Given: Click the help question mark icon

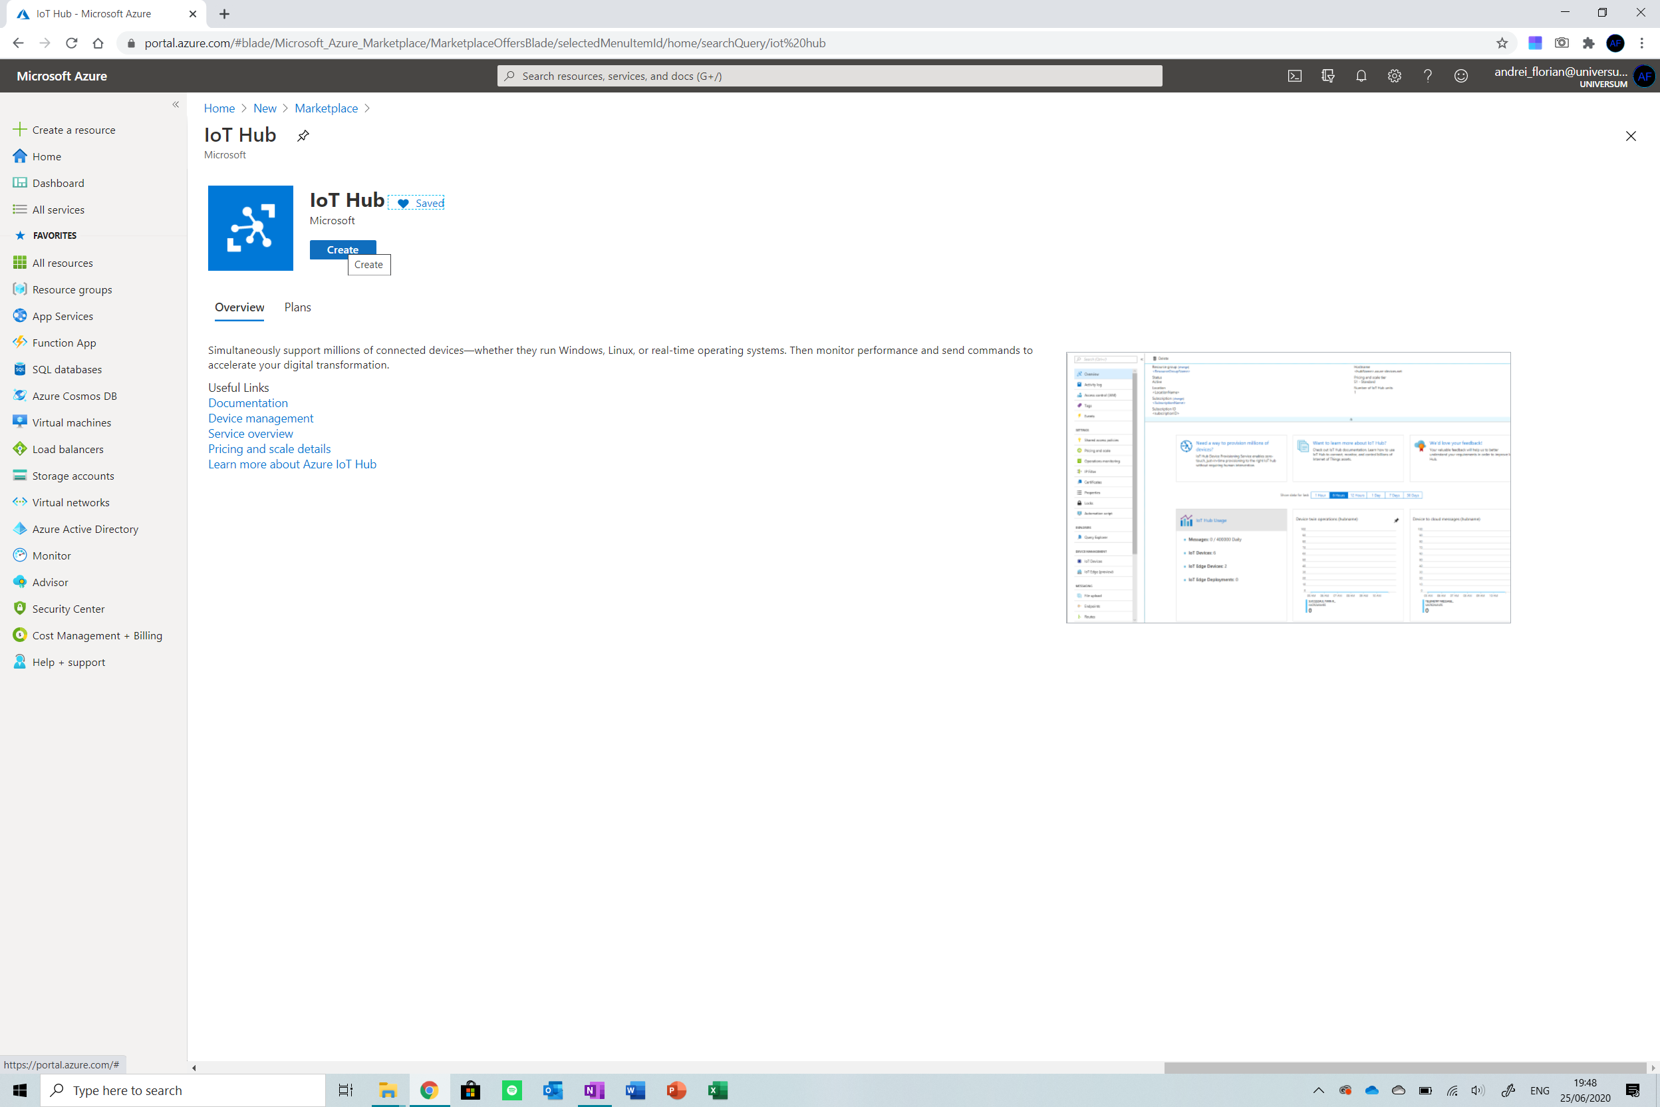Looking at the screenshot, I should pos(1427,77).
